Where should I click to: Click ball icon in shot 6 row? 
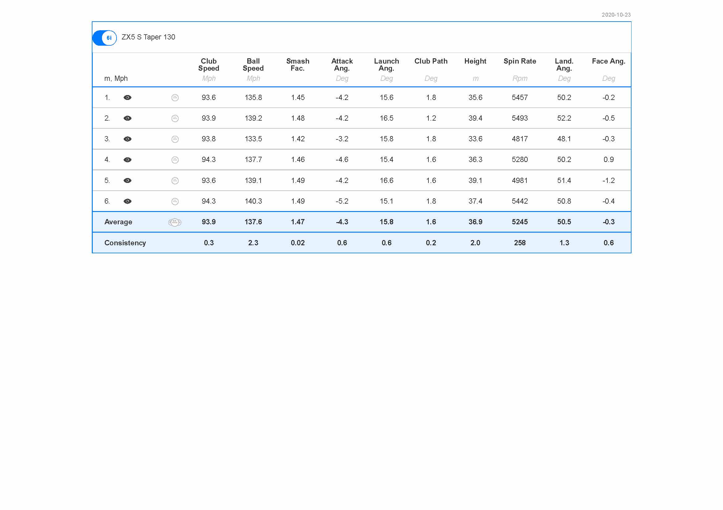click(x=175, y=201)
